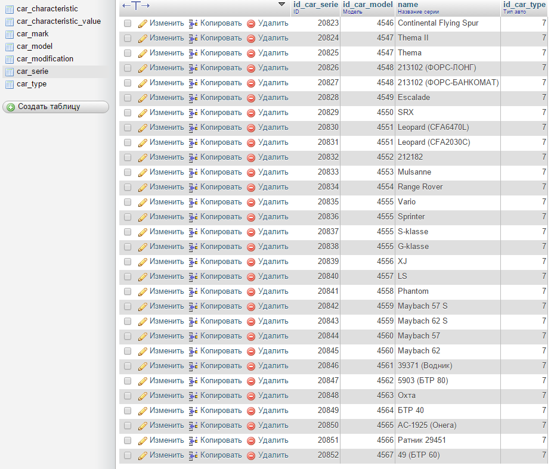Open car_characteristic table in sidebar

tap(47, 9)
